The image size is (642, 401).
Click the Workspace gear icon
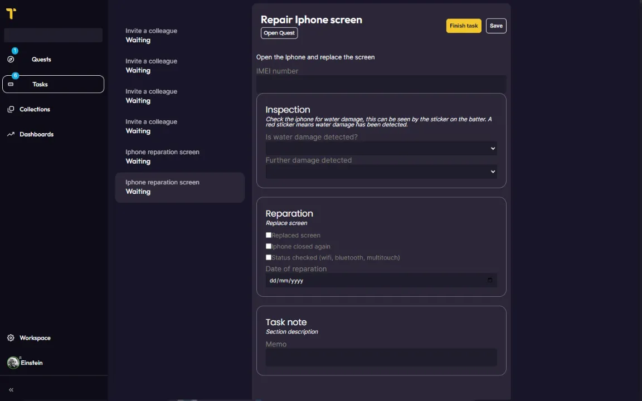[x=11, y=338]
